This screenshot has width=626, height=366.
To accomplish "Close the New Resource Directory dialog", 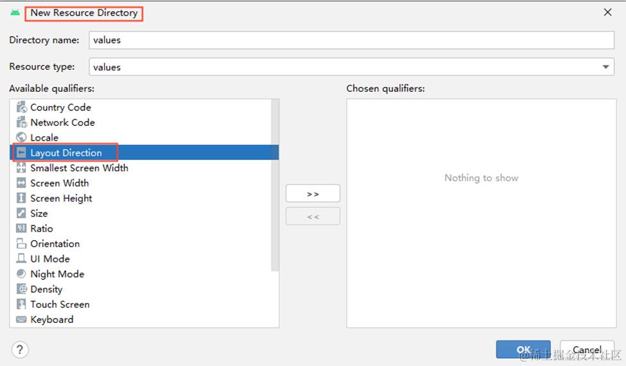I will (607, 12).
